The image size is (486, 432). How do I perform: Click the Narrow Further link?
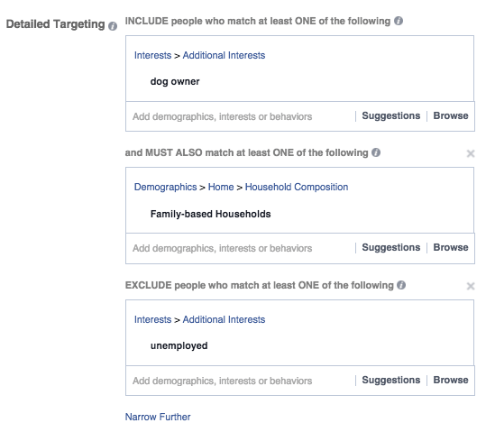pos(158,417)
